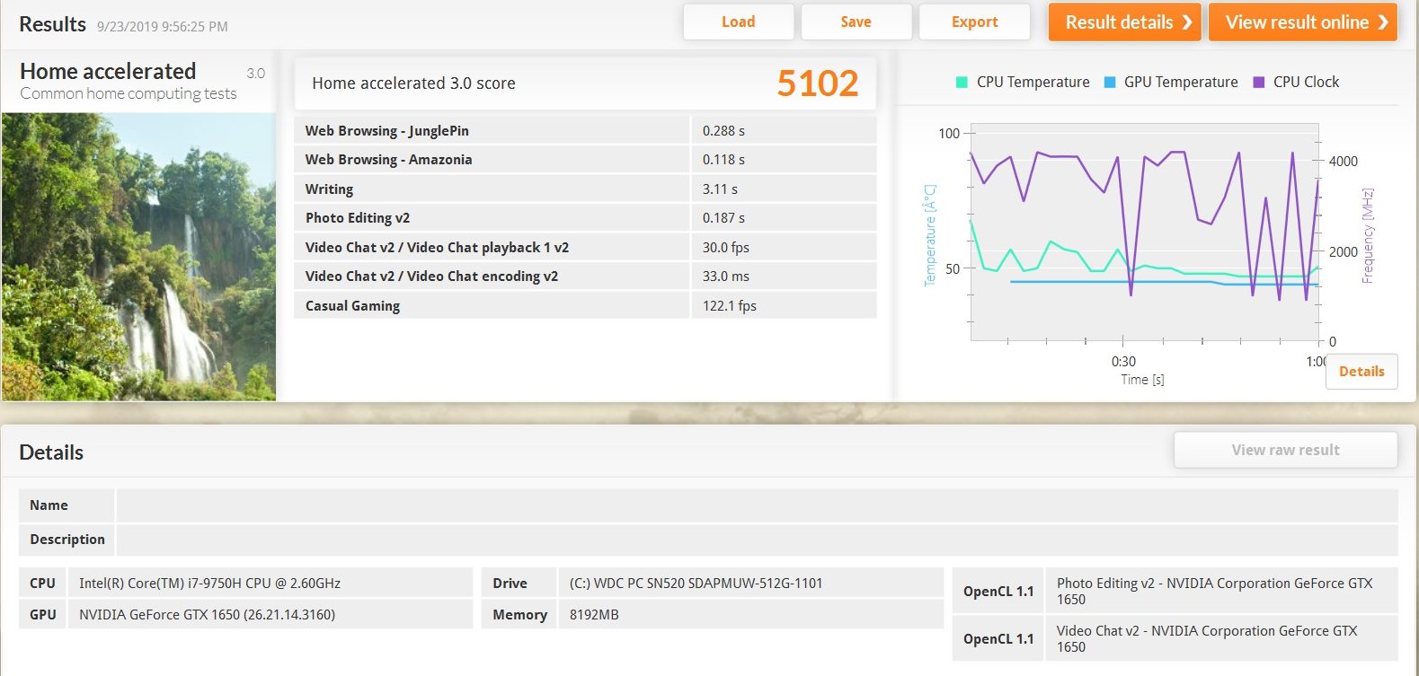
Task: Click the 8192MB memory value
Action: pos(594,615)
